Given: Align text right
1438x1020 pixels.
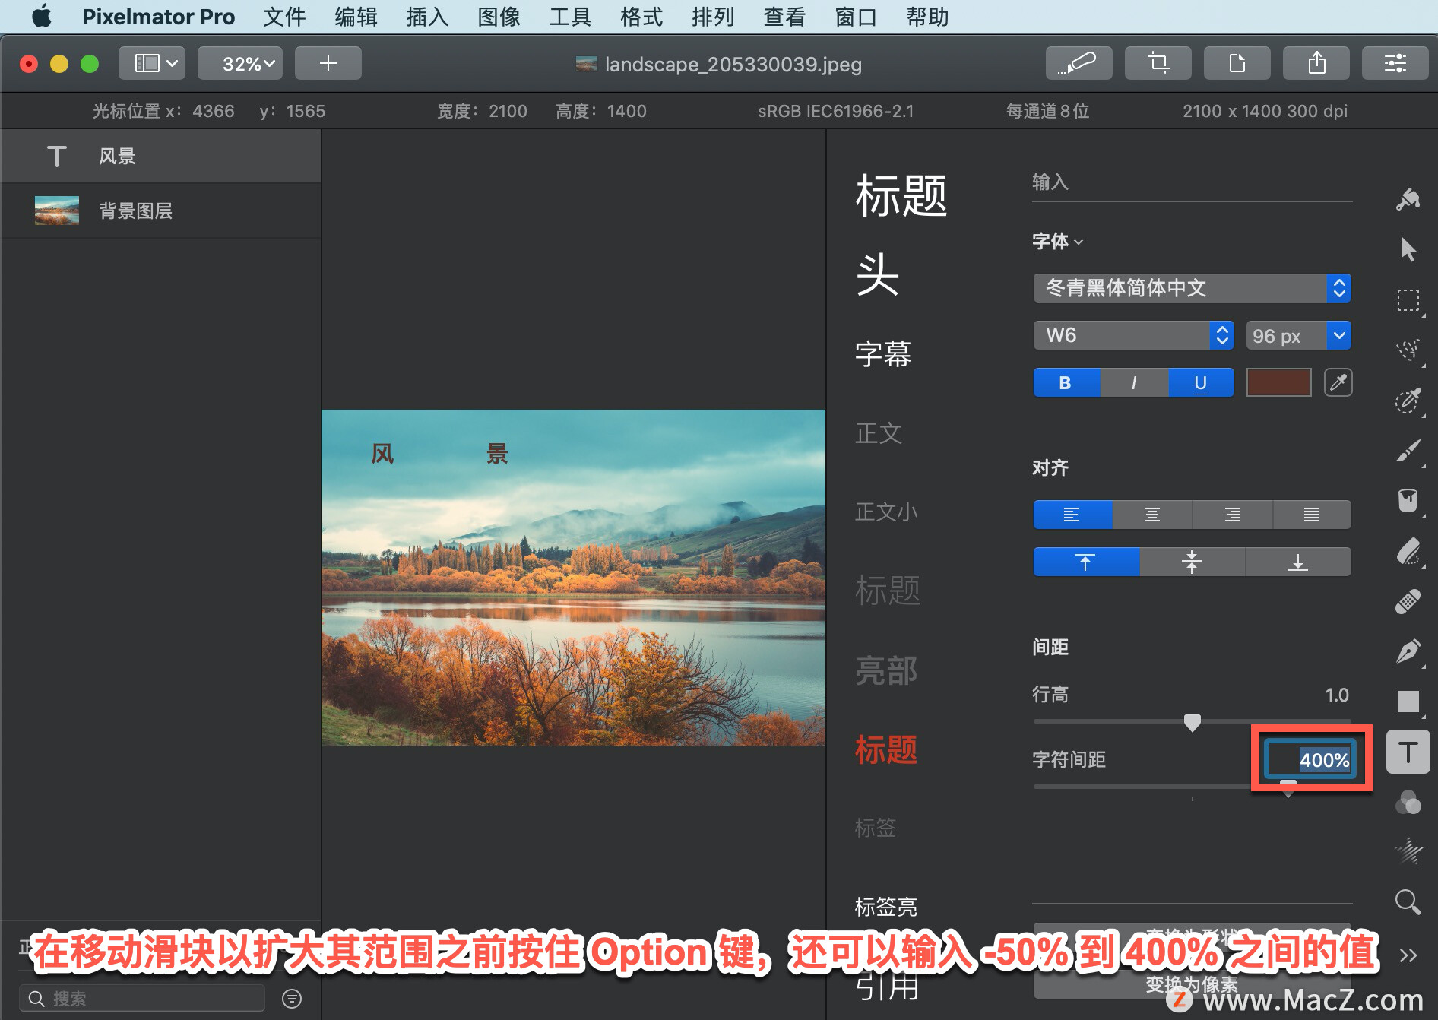Looking at the screenshot, I should 1233,515.
